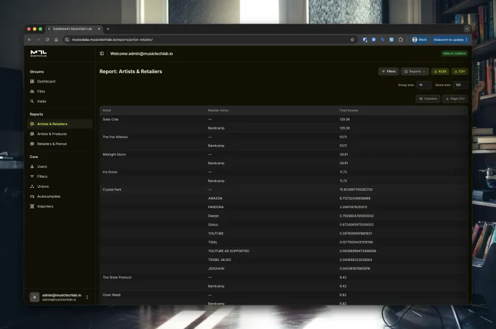Click the Index search icon
The width and height of the screenshot is (496, 329).
click(x=32, y=101)
